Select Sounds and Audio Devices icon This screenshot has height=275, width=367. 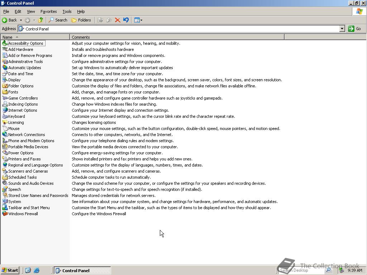pyautogui.click(x=5, y=183)
